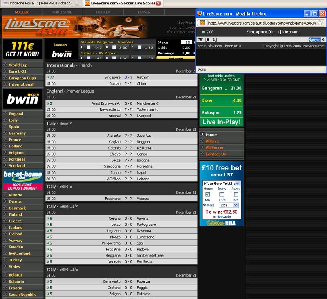327x299 pixels.
Task: Click the live indicator on Cesena-Verona row
Action: (48, 219)
